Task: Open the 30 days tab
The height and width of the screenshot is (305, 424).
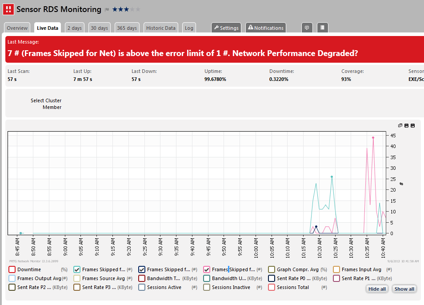Action: pyautogui.click(x=99, y=28)
